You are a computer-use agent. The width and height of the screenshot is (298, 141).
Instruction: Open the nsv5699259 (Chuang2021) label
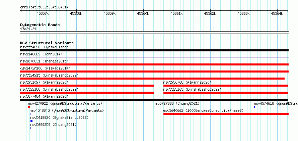[x=53, y=125]
